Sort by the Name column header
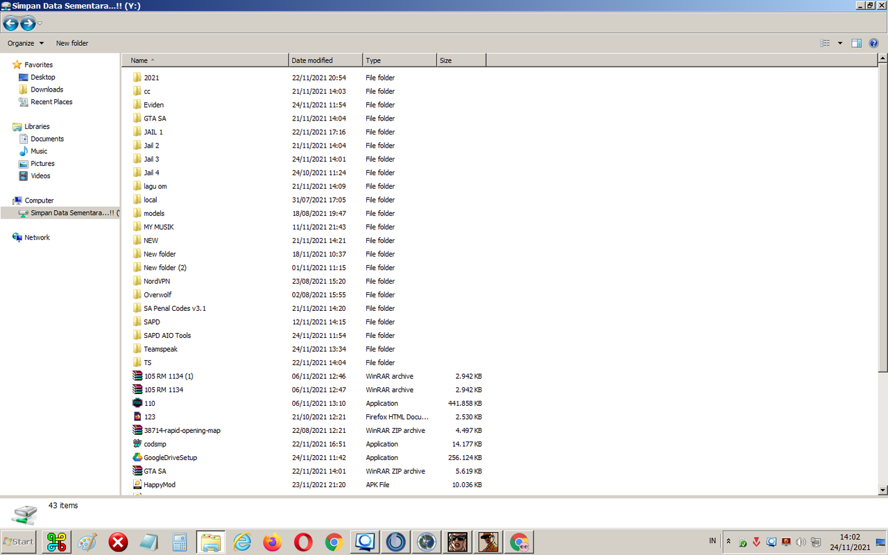 [205, 60]
